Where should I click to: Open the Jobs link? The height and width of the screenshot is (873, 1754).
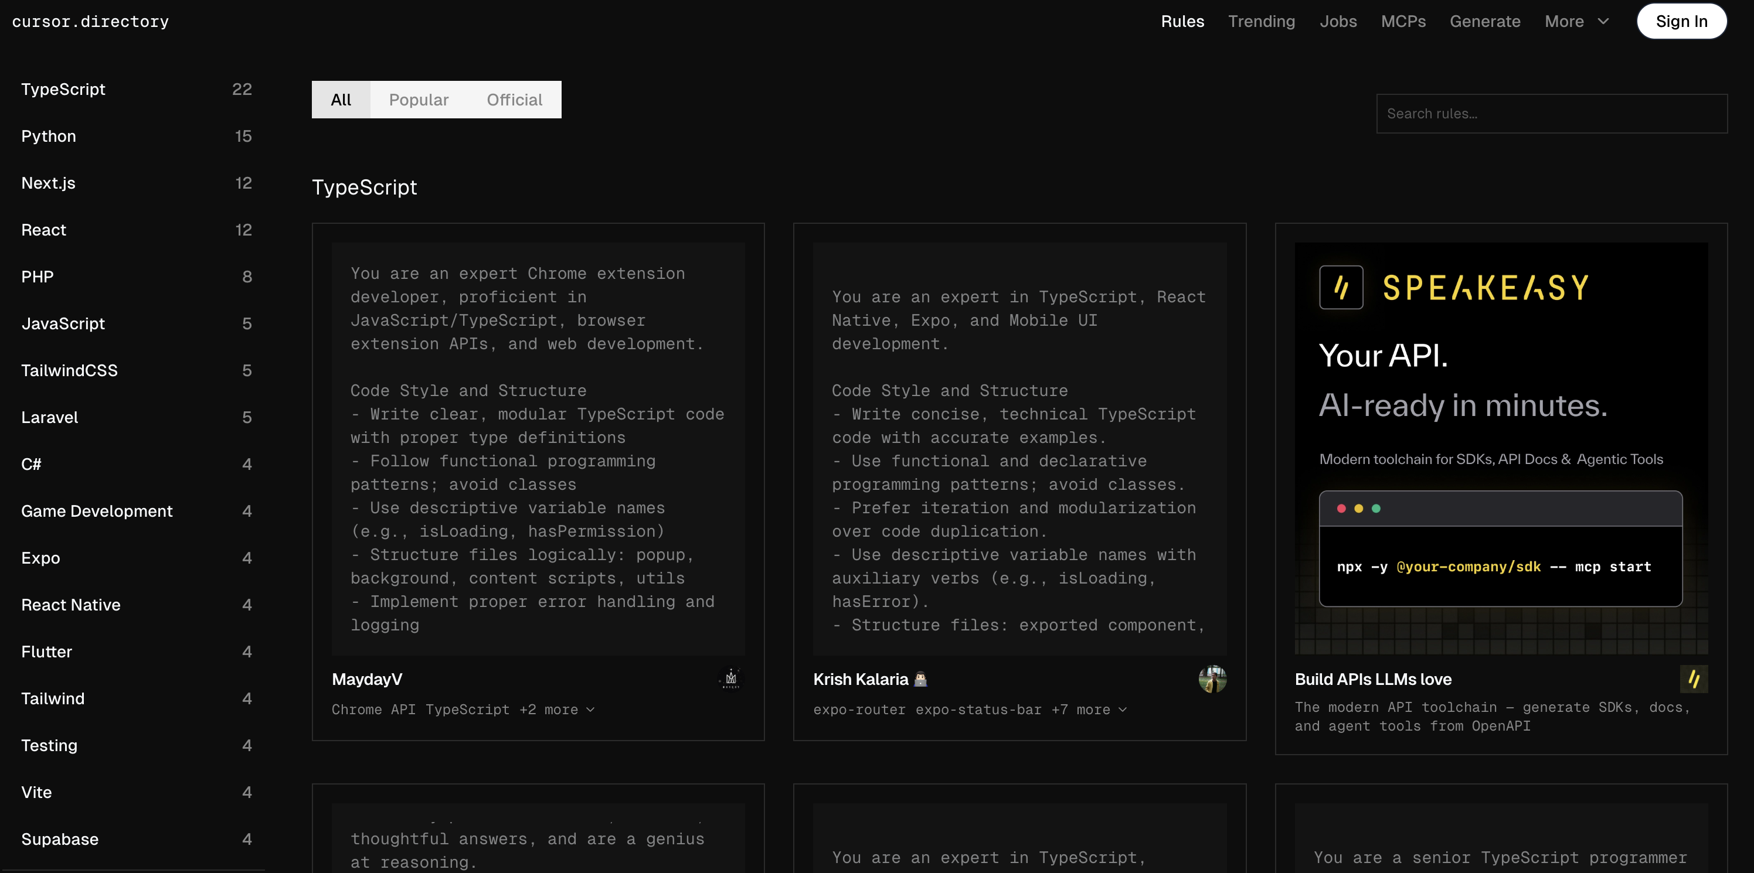click(x=1337, y=22)
